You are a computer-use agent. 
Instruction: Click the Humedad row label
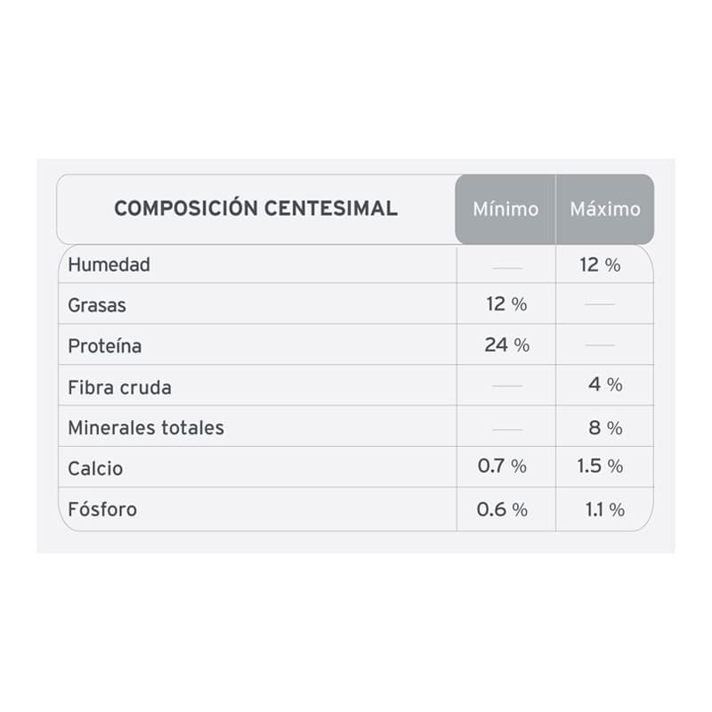[109, 264]
